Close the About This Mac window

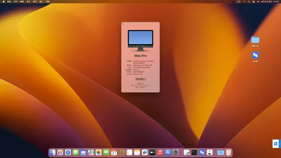(x=123, y=24)
